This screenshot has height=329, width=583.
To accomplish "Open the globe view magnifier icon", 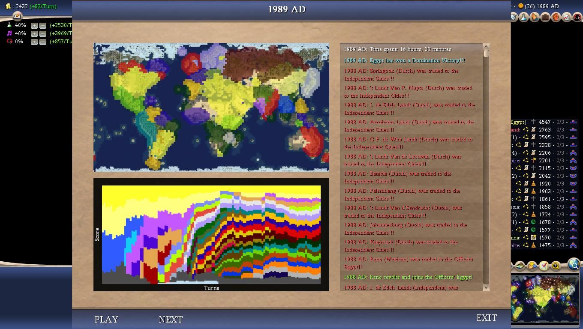I will 574,265.
